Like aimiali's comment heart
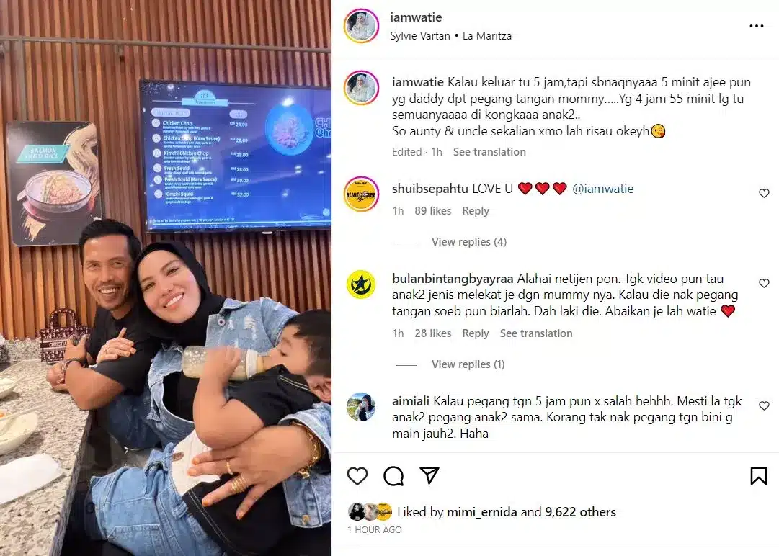The height and width of the screenshot is (556, 779). point(764,405)
